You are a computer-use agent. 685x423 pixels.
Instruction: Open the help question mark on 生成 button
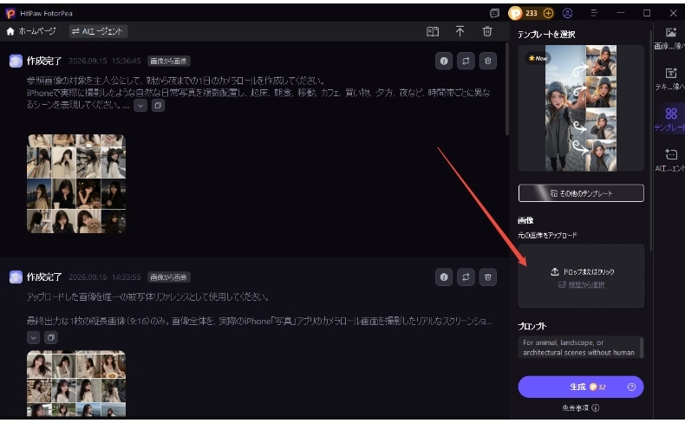(631, 387)
